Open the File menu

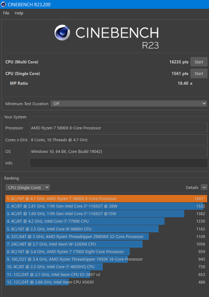coord(6,13)
